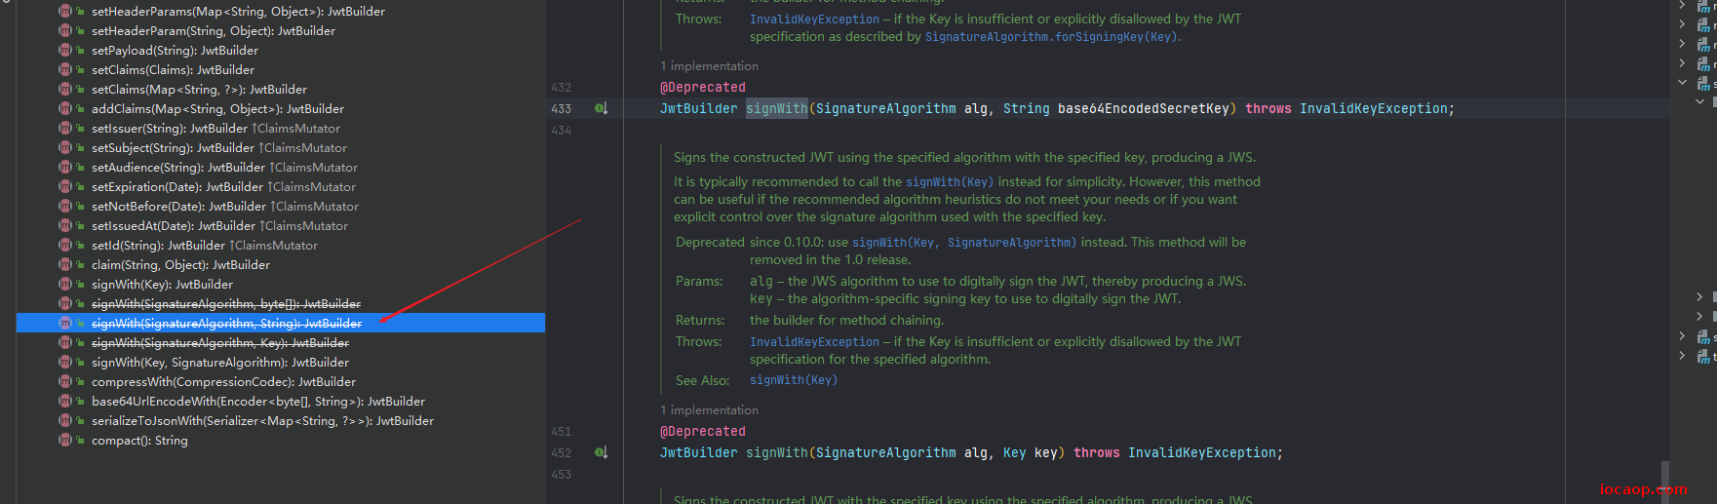Open the signWith(Key, SignatureAlgorithm) link in the deprecation note
This screenshot has height=504, width=1717.
[x=964, y=242]
